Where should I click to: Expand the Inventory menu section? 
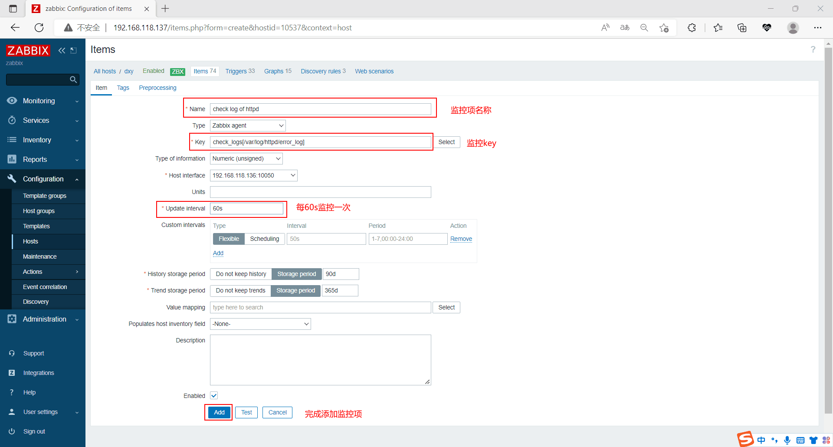(43, 140)
